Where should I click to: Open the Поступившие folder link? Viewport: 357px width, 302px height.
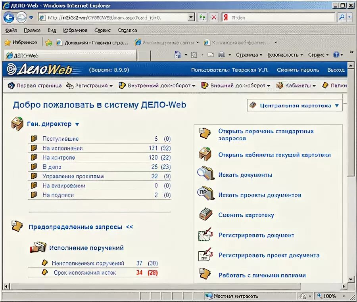point(61,139)
